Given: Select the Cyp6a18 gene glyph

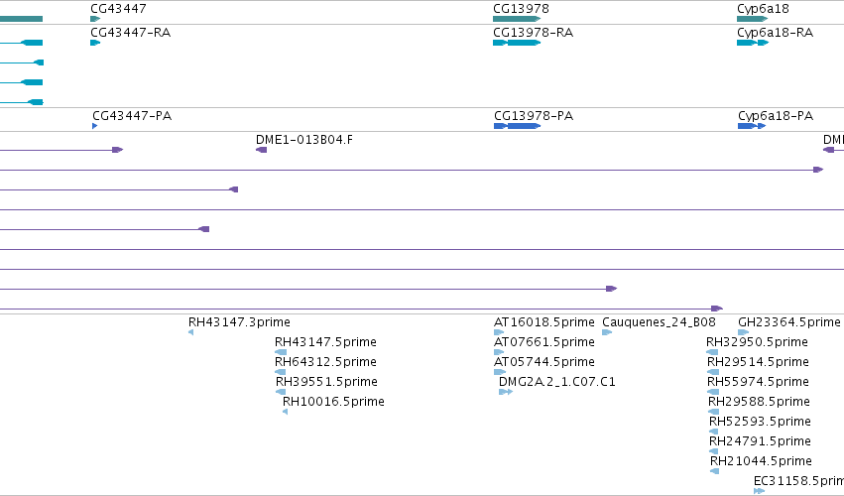Looking at the screenshot, I should 752,19.
